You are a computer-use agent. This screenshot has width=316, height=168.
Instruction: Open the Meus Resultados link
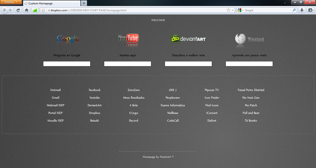134,98
